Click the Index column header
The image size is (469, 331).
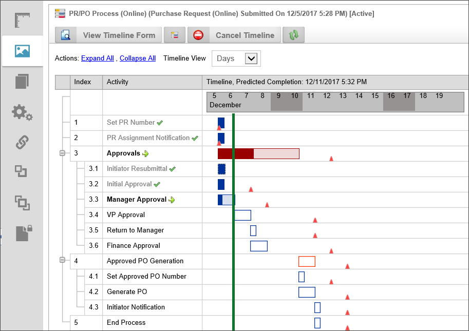[86, 82]
